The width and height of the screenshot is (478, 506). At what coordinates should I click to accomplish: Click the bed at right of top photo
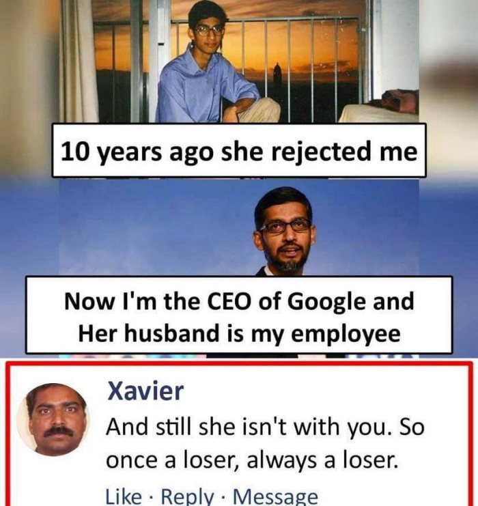pos(379,107)
